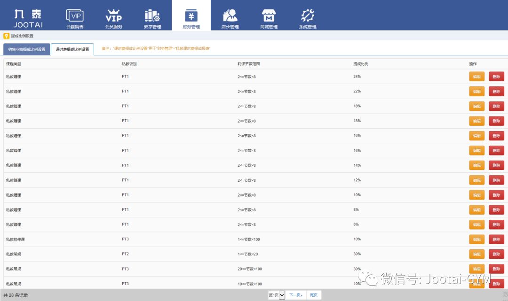
Task: Open the 第1页 page dropdown
Action: [277, 295]
